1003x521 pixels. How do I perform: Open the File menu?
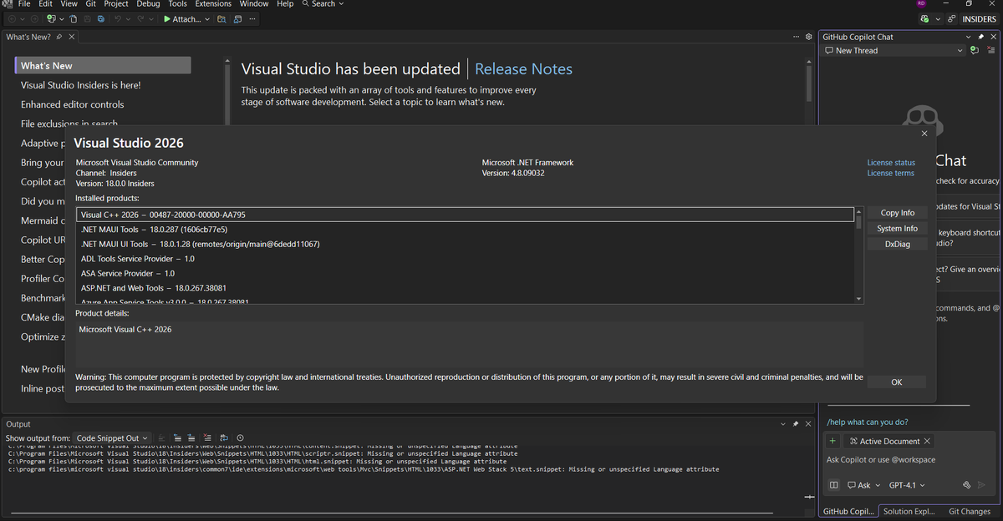coord(24,4)
